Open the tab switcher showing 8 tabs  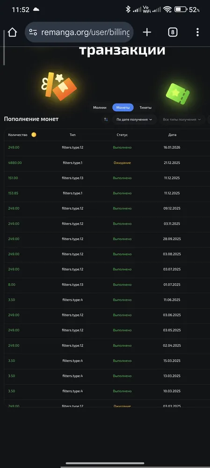tap(173, 32)
